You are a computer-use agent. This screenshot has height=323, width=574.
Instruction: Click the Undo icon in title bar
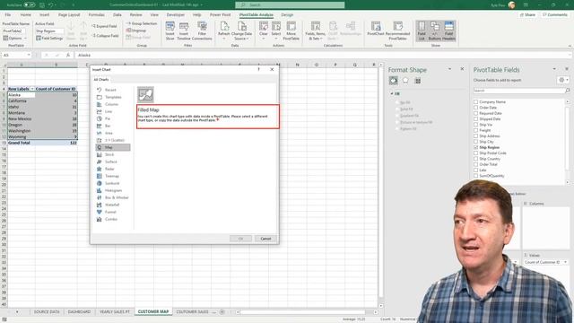[x=51, y=4]
